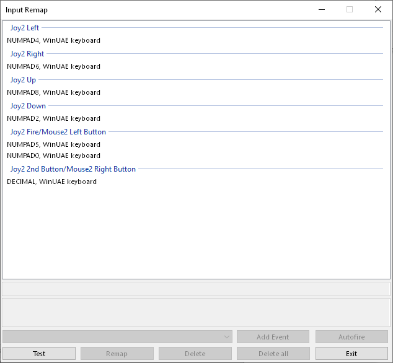
Task: Select the NUMPAD6 keyboard mapping
Action: pos(53,66)
